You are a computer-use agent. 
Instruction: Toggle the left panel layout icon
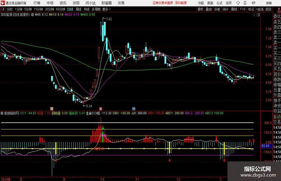coord(3,9)
